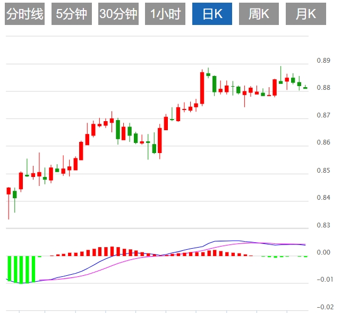Click the 0.89 price axis label
This screenshot has width=341, height=313.
pyautogui.click(x=323, y=60)
